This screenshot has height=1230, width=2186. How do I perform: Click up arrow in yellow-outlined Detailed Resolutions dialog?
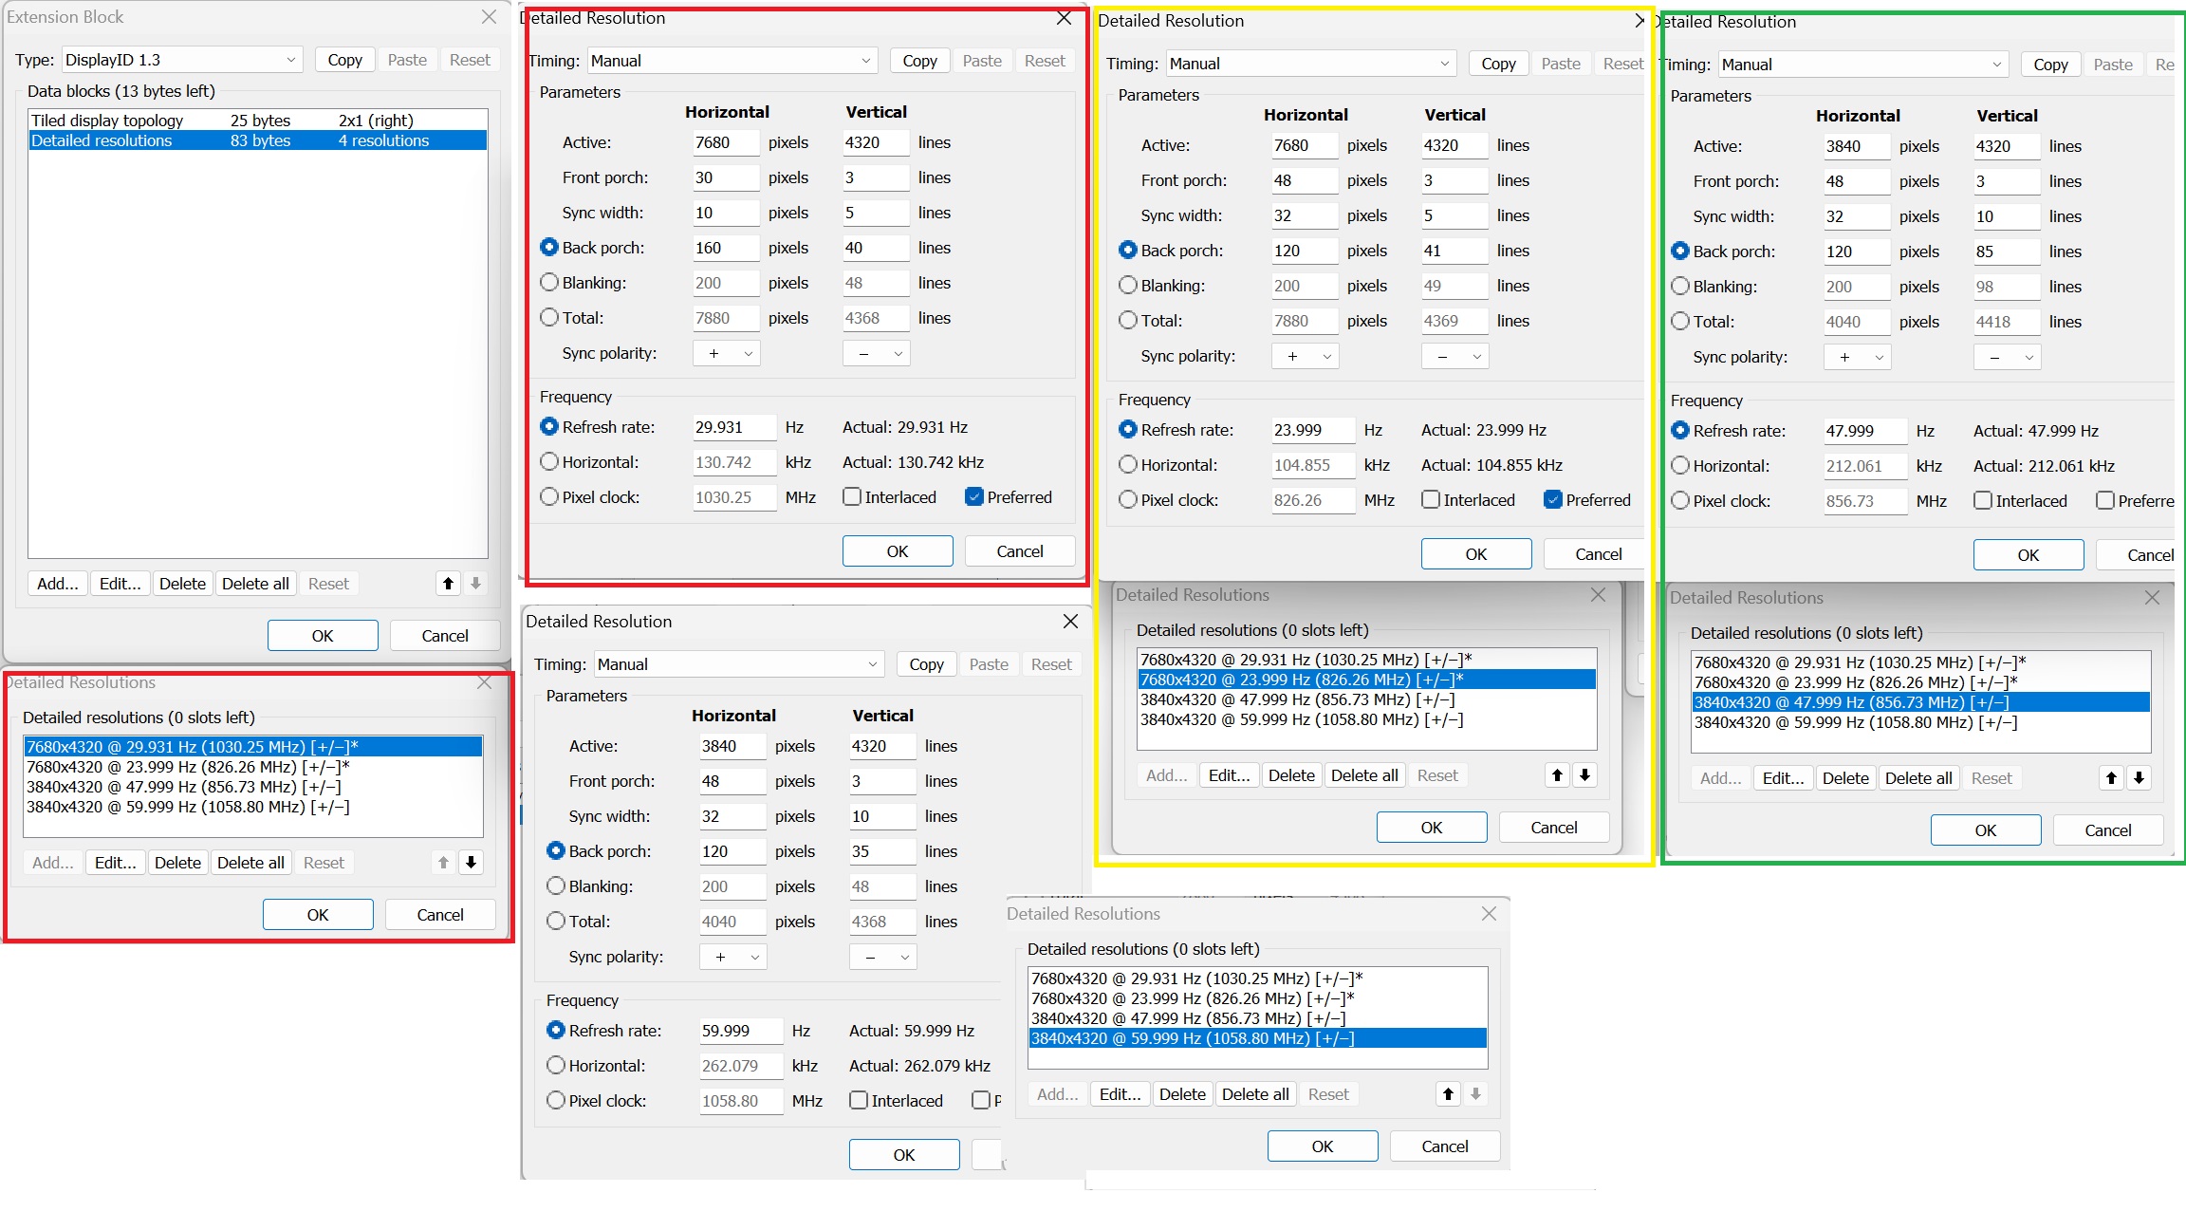point(1557,775)
